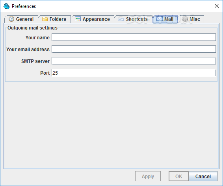Focus the Your name field
223x186 pixels.
[x=134, y=37]
